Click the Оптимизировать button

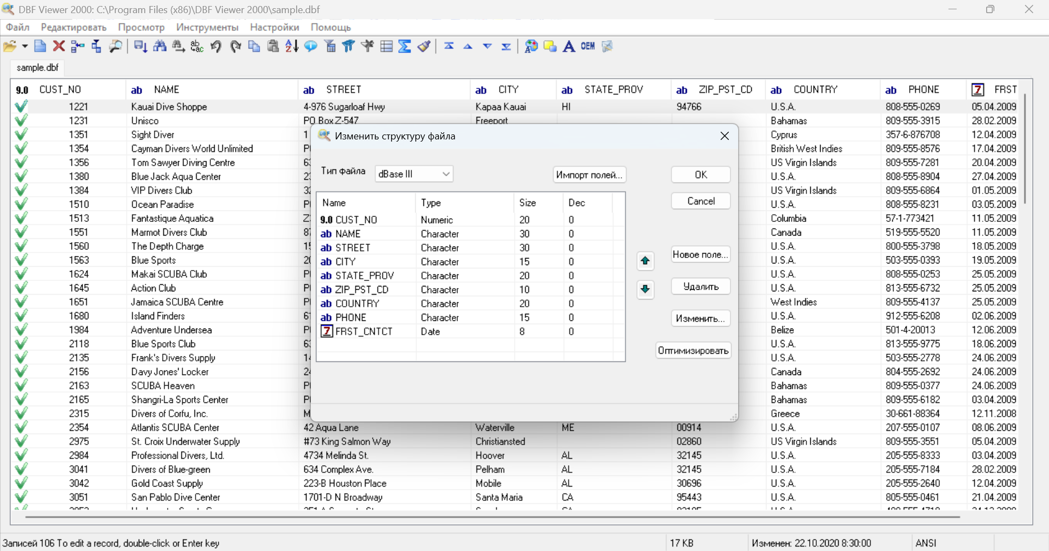693,350
